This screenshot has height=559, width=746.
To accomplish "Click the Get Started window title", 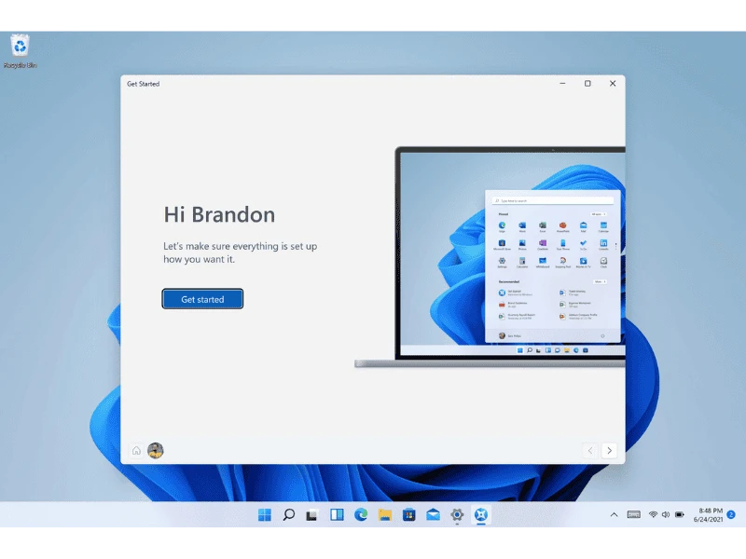I will point(144,84).
